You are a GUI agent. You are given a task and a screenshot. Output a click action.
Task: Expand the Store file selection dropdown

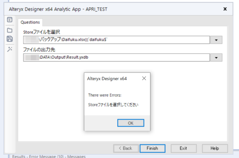tap(216, 40)
